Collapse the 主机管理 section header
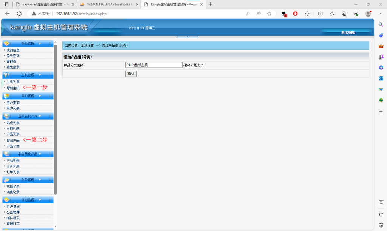The width and height of the screenshot is (387, 231). [28, 75]
